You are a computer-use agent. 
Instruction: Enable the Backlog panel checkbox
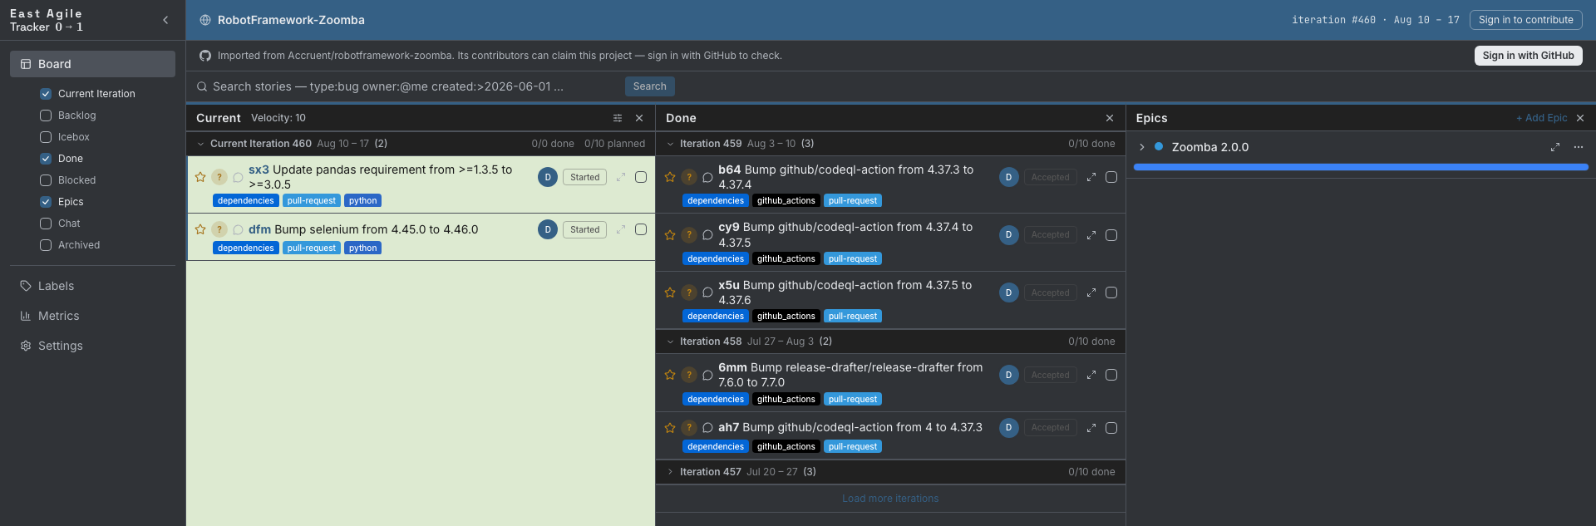(46, 116)
